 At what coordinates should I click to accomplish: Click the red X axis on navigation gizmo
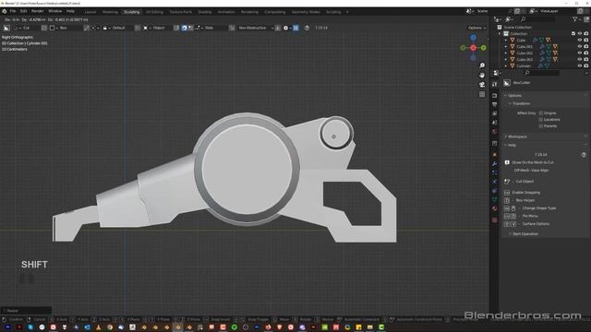(x=473, y=48)
